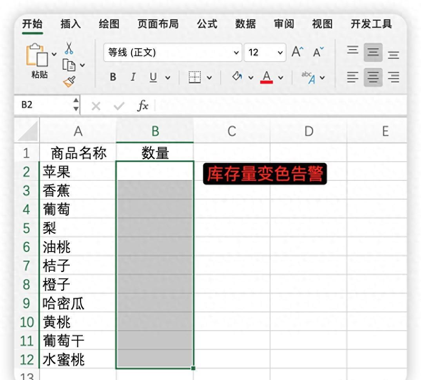Viewport: 421px width, 380px height.
Task: Select Align Right icon
Action: coord(394,77)
